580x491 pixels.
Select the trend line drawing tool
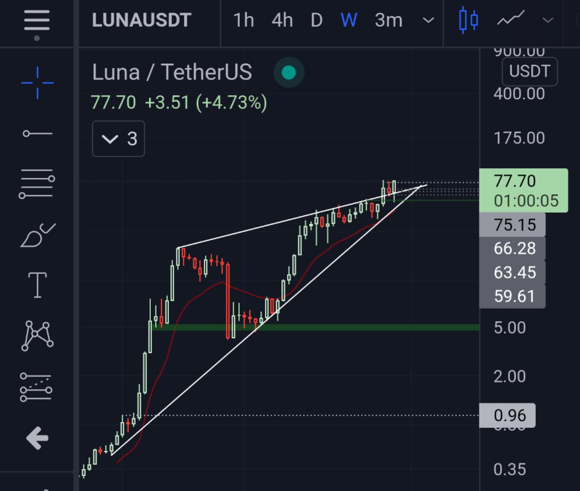pos(37,134)
